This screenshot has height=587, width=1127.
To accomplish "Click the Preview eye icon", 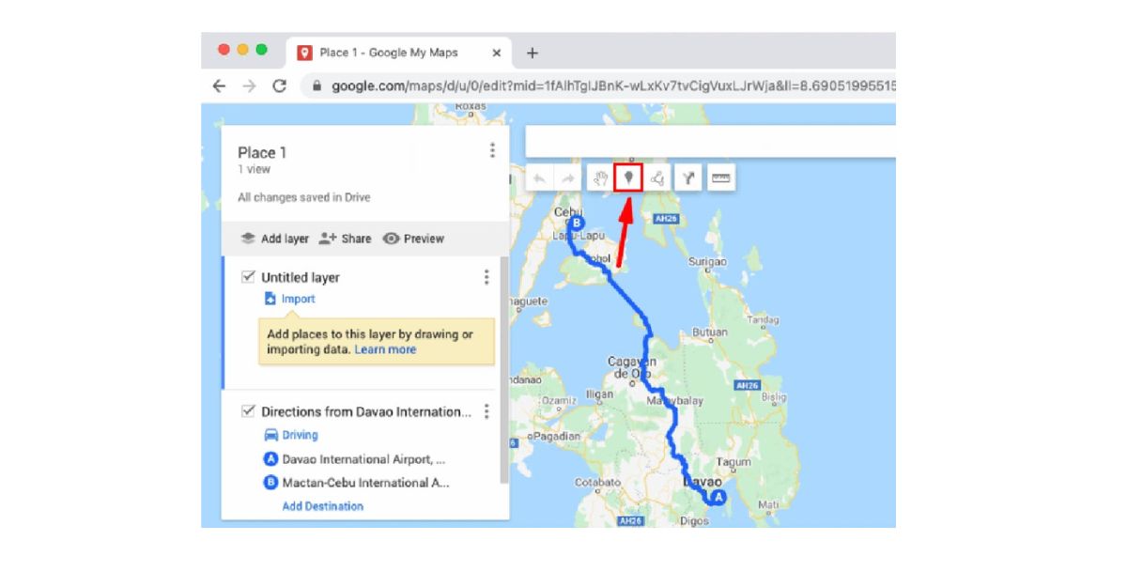I will coord(391,239).
